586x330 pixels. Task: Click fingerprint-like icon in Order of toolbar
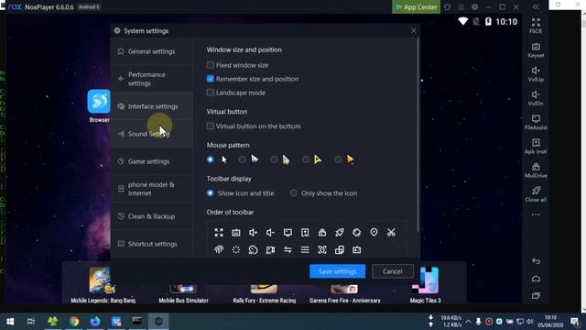[219, 249]
